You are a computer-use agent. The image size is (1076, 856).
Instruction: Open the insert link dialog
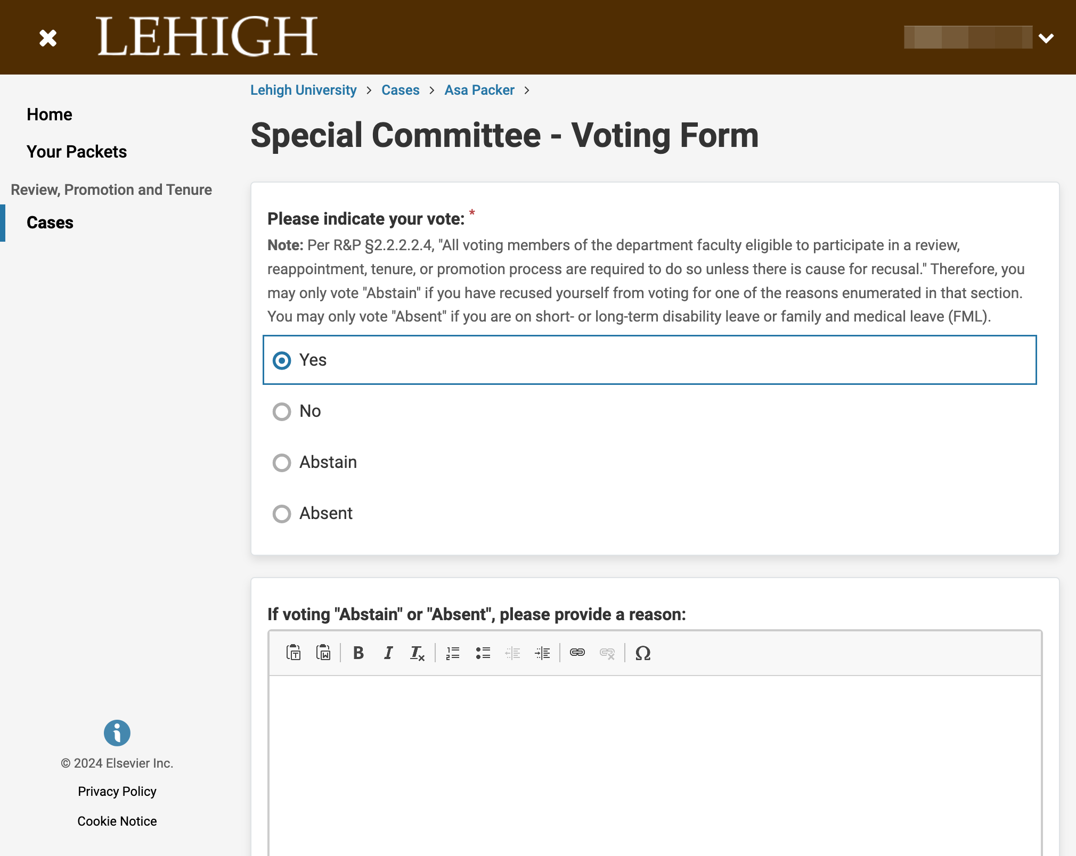coord(577,653)
